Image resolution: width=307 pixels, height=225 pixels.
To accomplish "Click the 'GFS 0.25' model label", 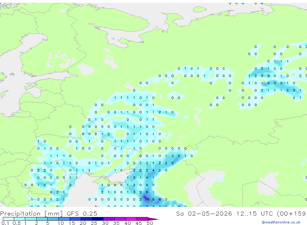I will tap(82, 213).
